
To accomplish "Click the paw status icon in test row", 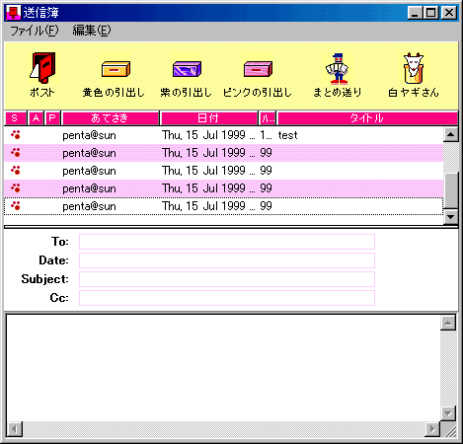I will pyautogui.click(x=16, y=135).
